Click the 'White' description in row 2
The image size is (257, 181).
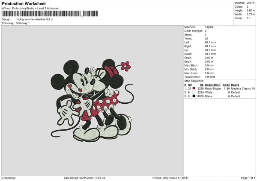[209, 93]
